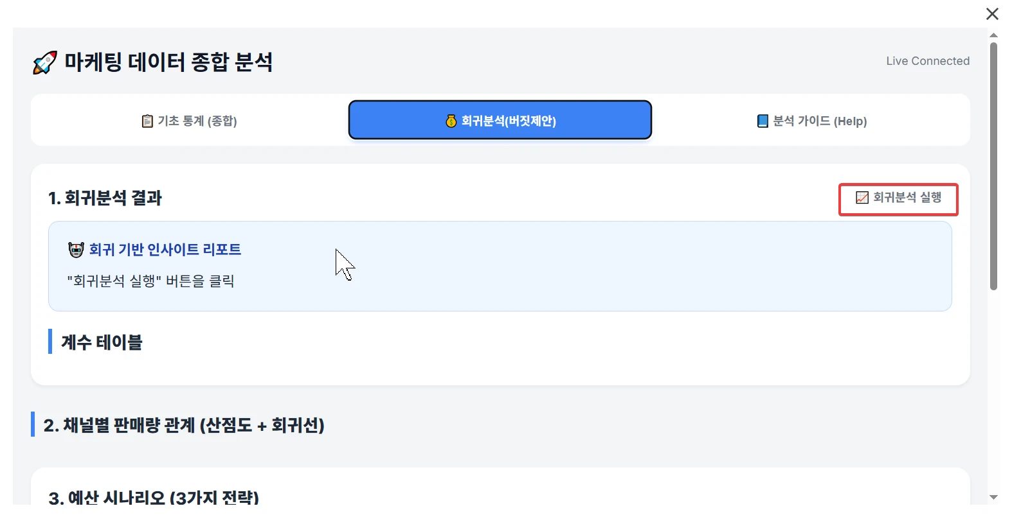Select the 2. 채널별 판매량 관계 heading
Viewport: 1012px width, 515px height.
184,425
